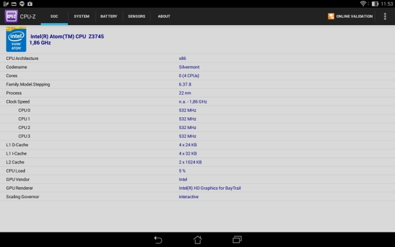This screenshot has height=247, width=395.
Task: Select the CPU 0 label
Action: [x=24, y=111]
